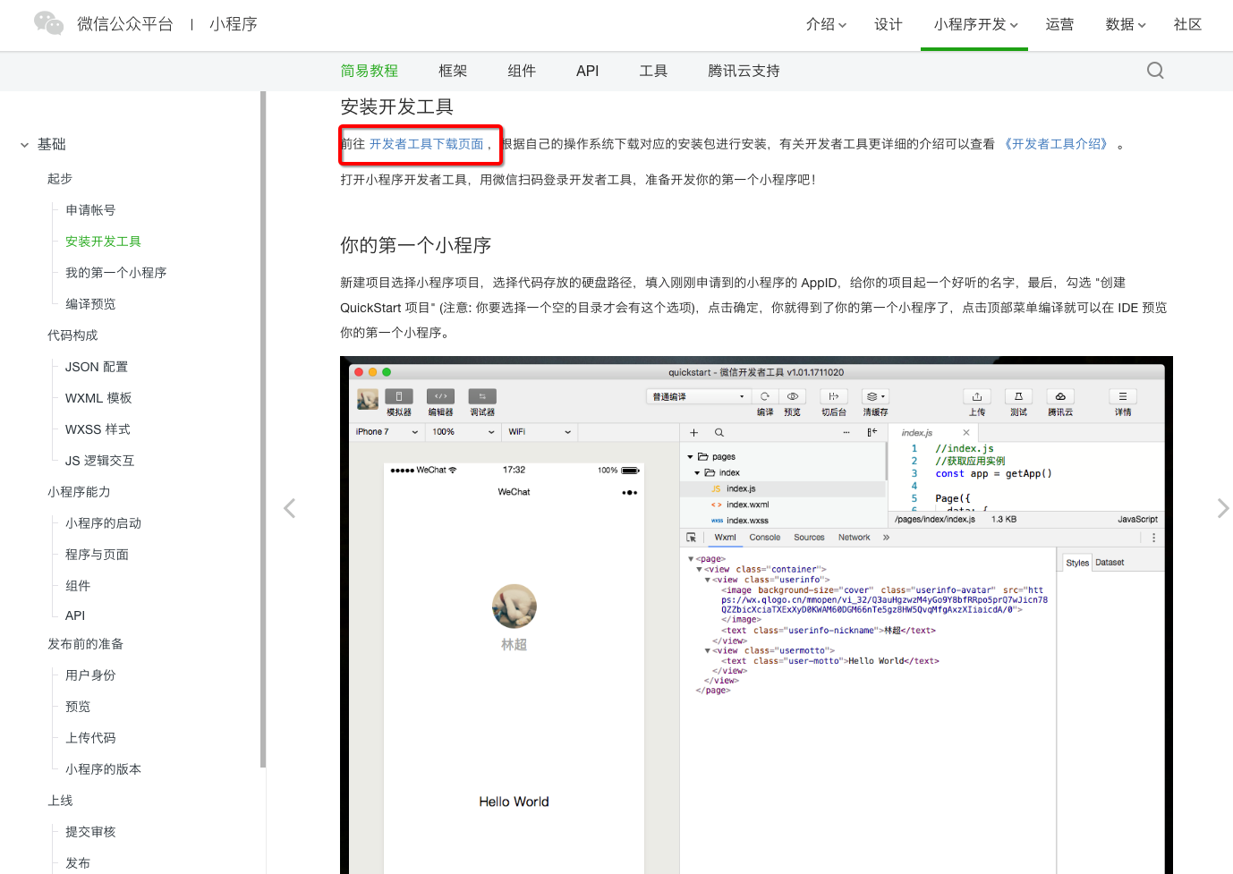The height and width of the screenshot is (874, 1233).
Task: Open 设计 in the top navigation
Action: pos(889,24)
